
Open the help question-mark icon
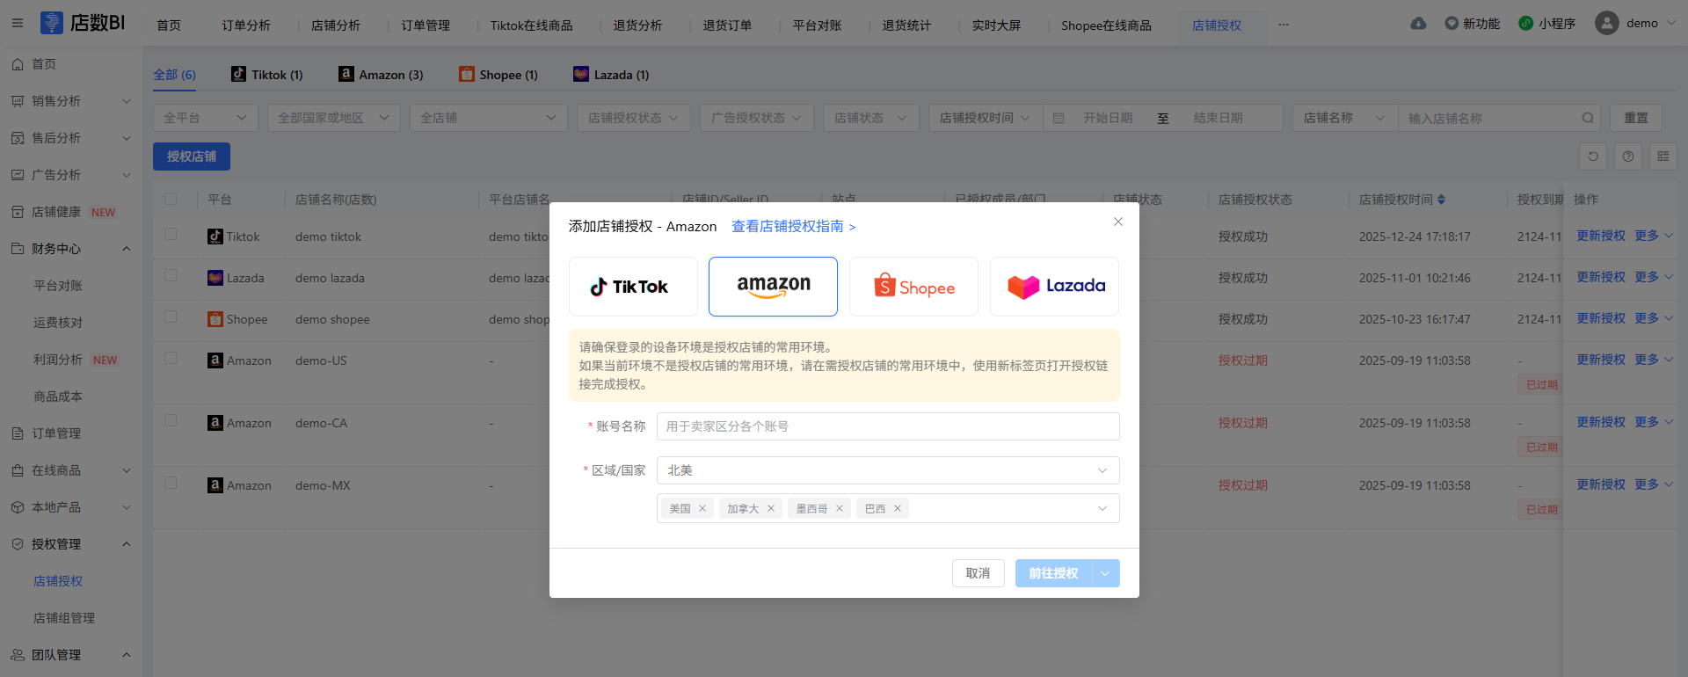[1628, 157]
